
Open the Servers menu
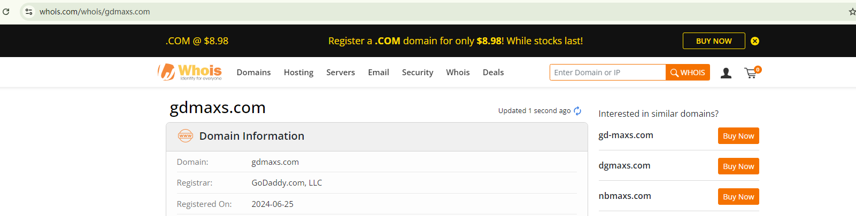coord(341,73)
